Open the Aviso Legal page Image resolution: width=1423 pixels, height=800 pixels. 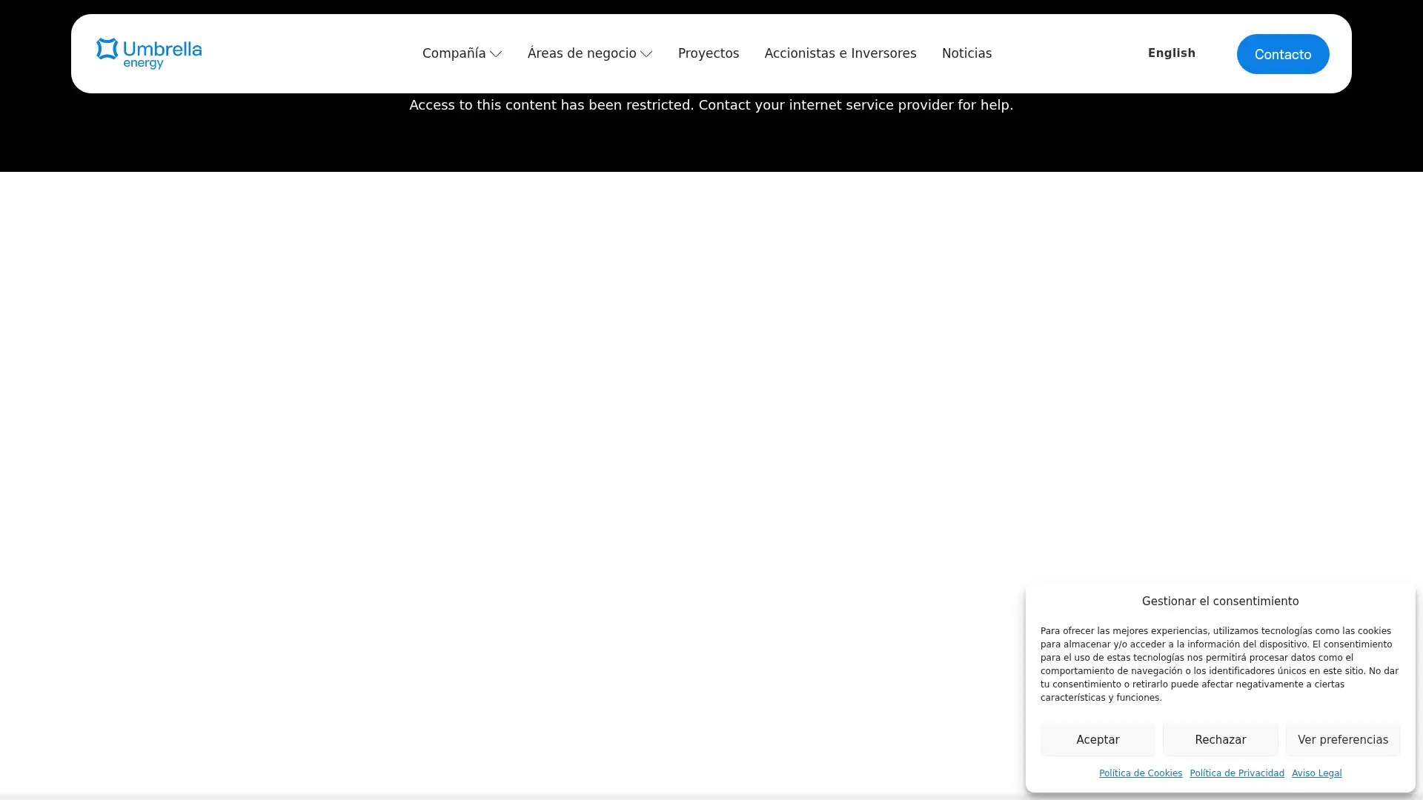(x=1317, y=773)
